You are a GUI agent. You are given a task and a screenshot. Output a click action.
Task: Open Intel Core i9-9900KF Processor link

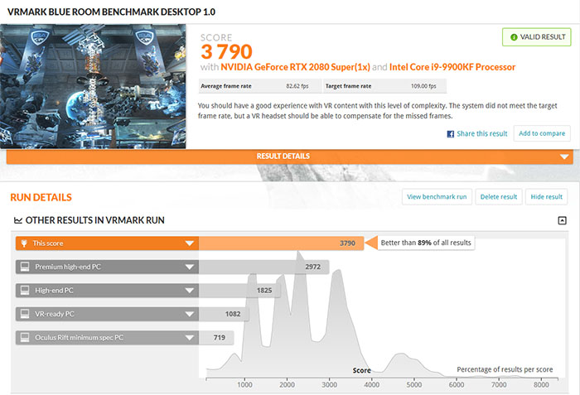(452, 67)
